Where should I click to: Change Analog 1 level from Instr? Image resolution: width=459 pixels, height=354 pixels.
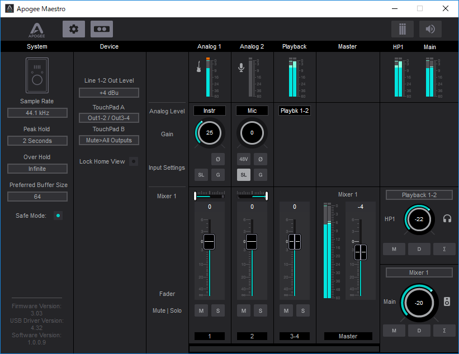coord(210,111)
